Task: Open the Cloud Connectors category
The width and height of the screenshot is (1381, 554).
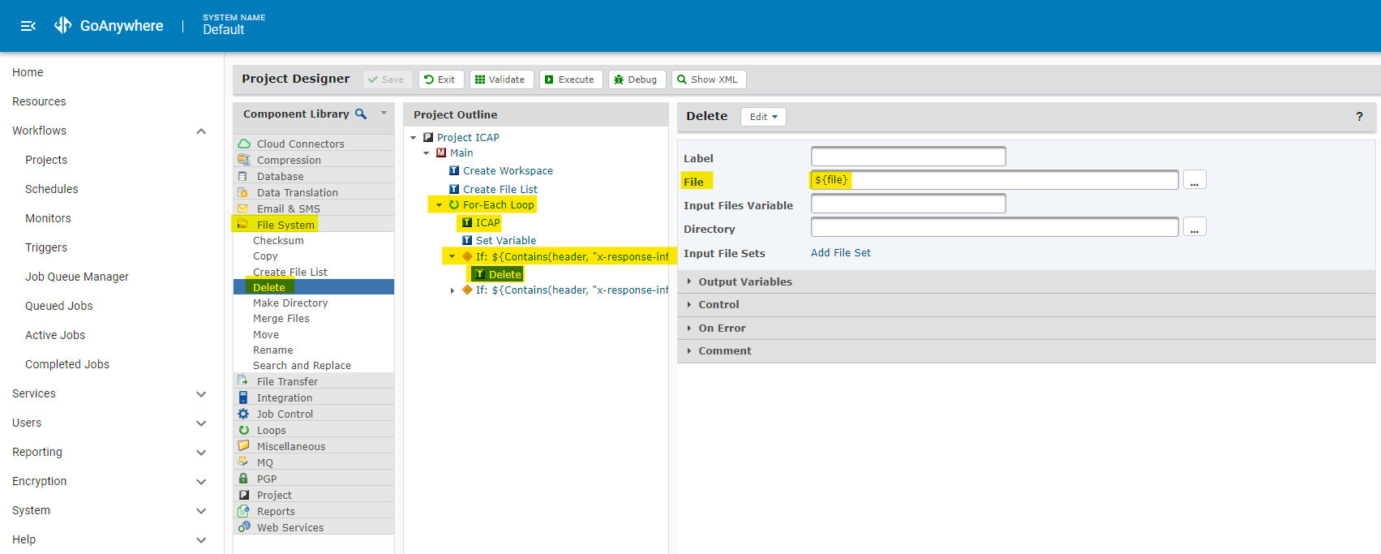Action: coord(314,144)
